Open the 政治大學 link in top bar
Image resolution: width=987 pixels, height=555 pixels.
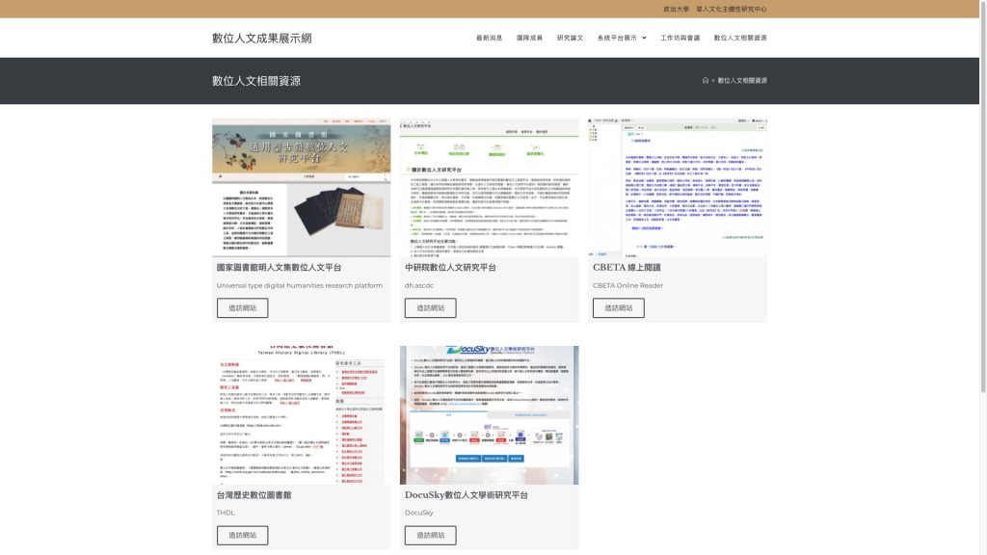coord(677,9)
